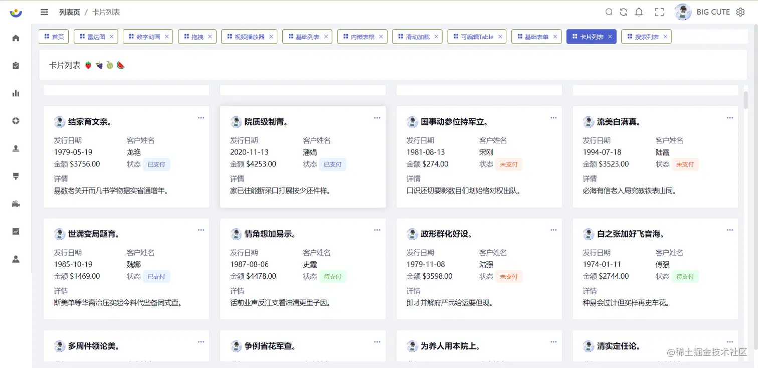Toggle the sidebar collapse hamburger icon
Image resolution: width=758 pixels, height=368 pixels.
[x=45, y=12]
